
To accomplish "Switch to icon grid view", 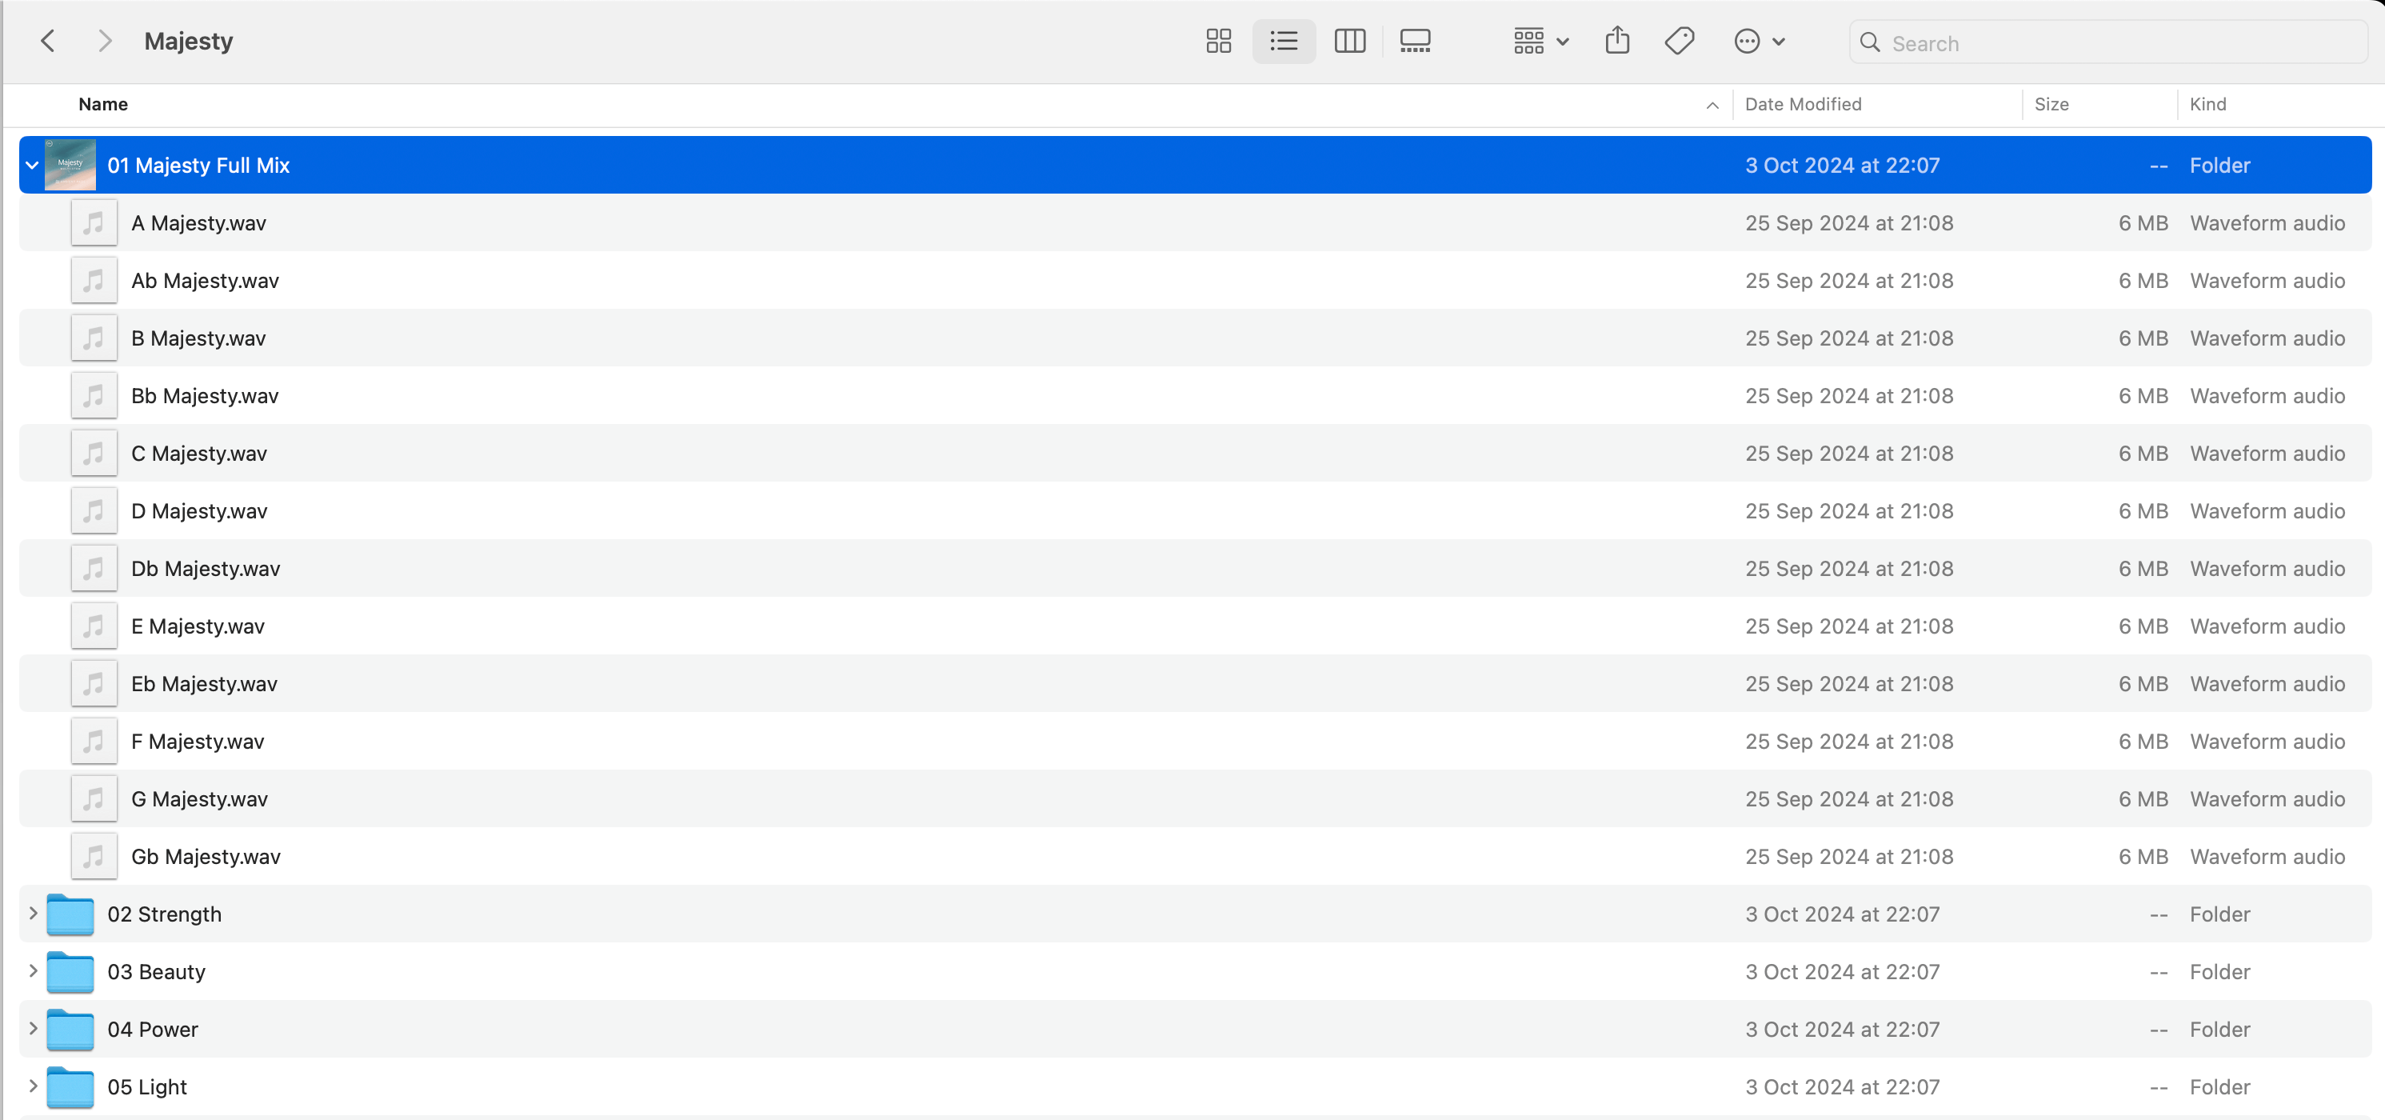I will click(1218, 41).
